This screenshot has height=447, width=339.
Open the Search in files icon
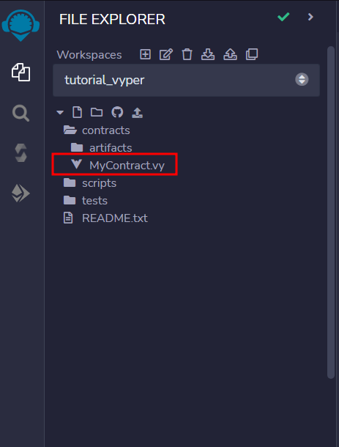pyautogui.click(x=21, y=113)
